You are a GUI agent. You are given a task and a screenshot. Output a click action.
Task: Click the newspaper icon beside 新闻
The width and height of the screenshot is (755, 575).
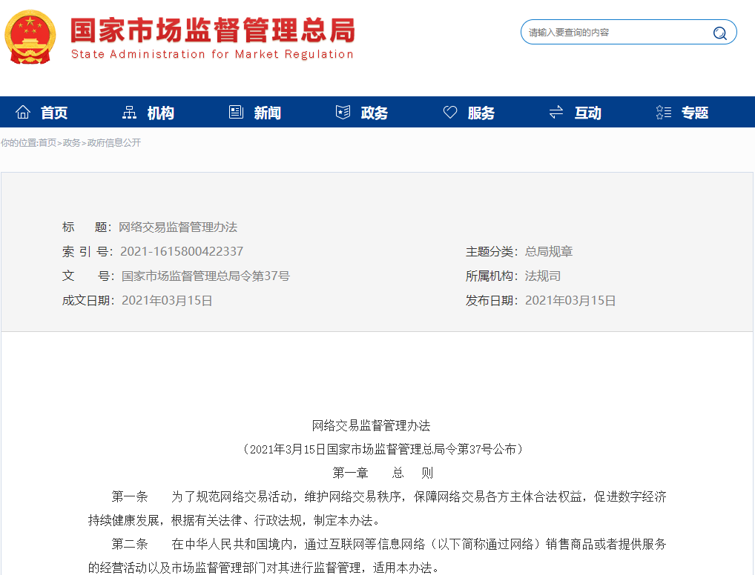click(237, 113)
